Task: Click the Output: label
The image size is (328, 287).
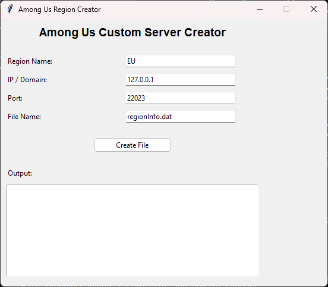Action: click(20, 173)
